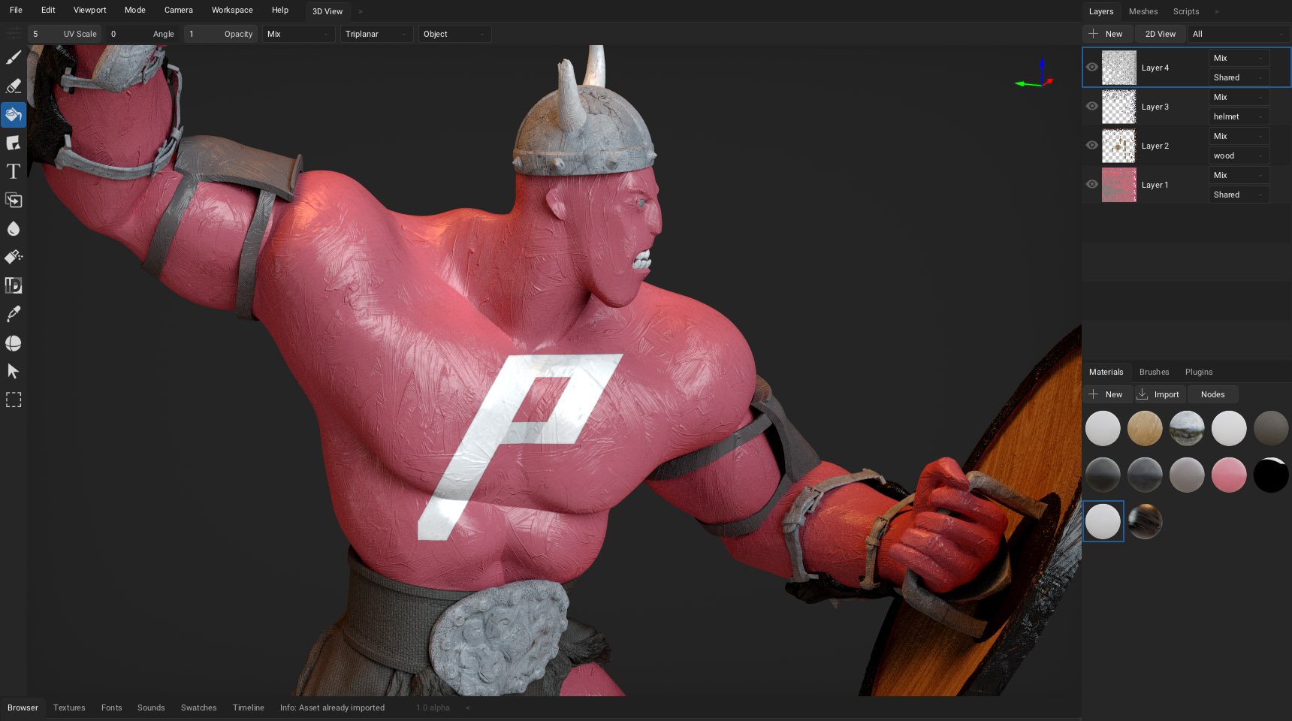This screenshot has height=721, width=1292.
Task: Open the Camera menu
Action: coord(179,10)
